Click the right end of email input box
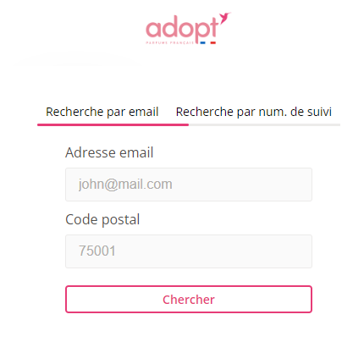364x342 pixels. click(x=306, y=185)
